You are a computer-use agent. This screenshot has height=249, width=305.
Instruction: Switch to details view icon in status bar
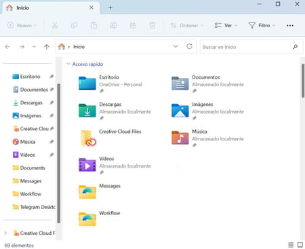(x=291, y=245)
